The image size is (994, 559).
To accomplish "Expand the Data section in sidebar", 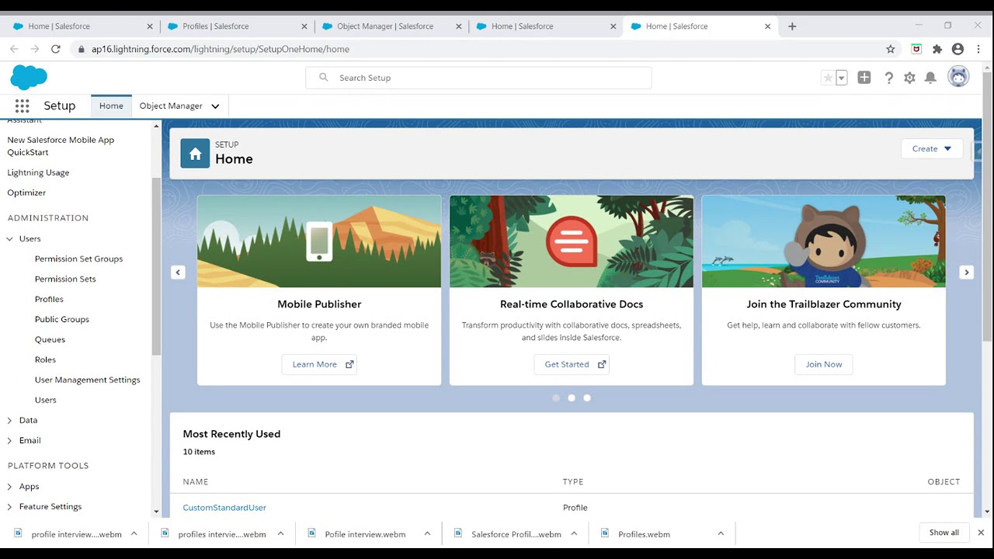I will pos(10,420).
